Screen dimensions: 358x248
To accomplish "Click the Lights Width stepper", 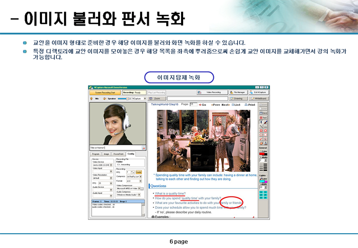I will click(x=265, y=187).
